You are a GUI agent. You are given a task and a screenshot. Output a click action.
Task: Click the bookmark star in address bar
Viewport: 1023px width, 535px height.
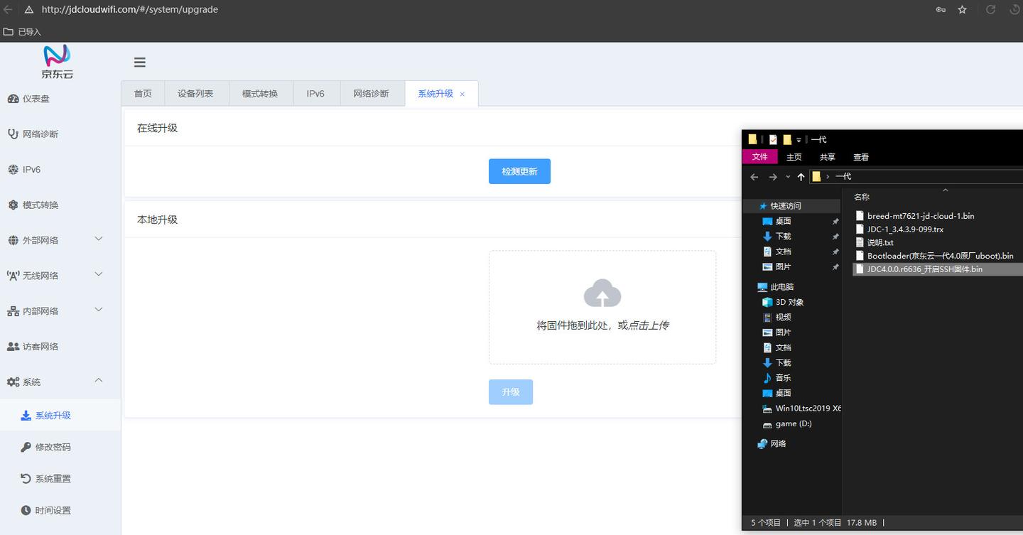point(962,10)
